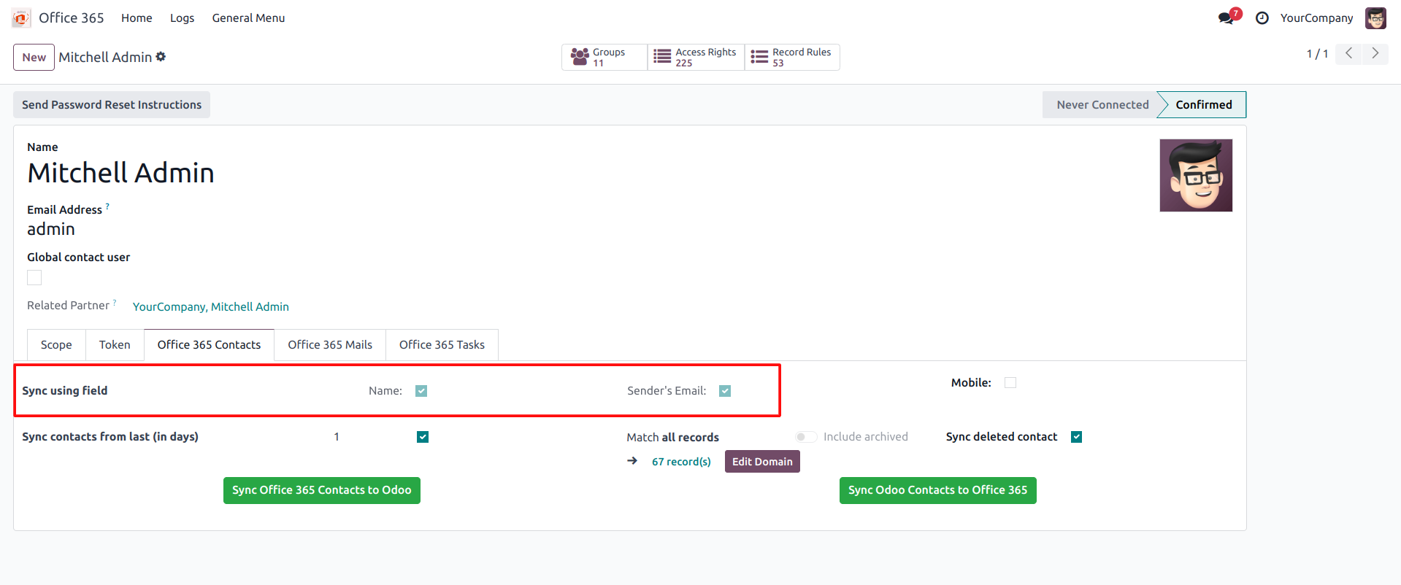Switch to the Office 365 Mails tab
The width and height of the screenshot is (1401, 585).
[330, 345]
